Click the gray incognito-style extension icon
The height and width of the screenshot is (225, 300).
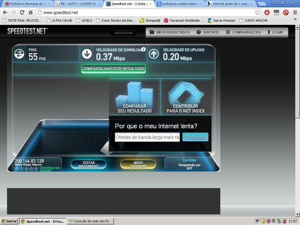pos(276,13)
